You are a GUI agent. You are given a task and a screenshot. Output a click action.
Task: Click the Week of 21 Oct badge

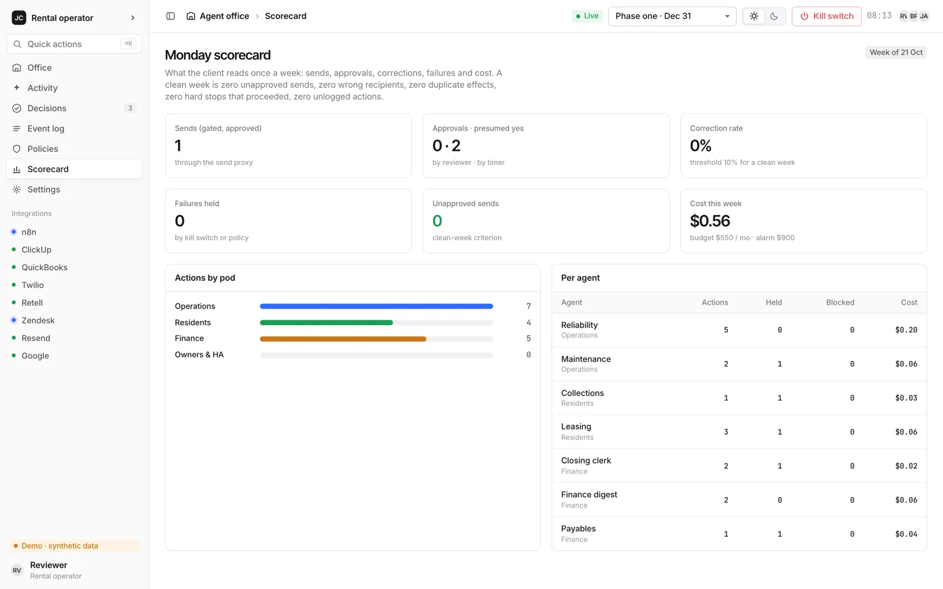pos(896,52)
